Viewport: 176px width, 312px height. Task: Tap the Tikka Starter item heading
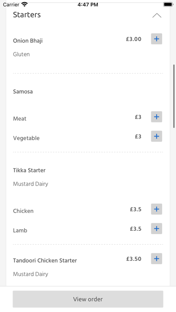(29, 170)
